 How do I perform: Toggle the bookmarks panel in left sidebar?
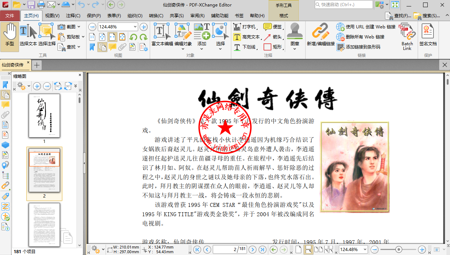tap(5, 85)
